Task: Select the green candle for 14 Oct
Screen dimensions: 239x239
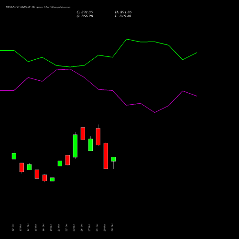Action: click(29, 167)
